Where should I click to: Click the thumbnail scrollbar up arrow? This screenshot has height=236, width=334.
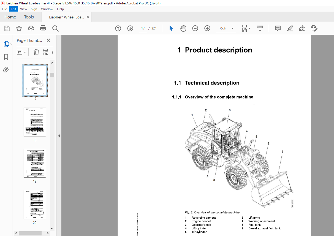click(52, 63)
